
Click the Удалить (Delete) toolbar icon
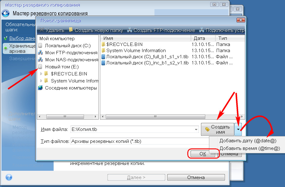pos(42,30)
